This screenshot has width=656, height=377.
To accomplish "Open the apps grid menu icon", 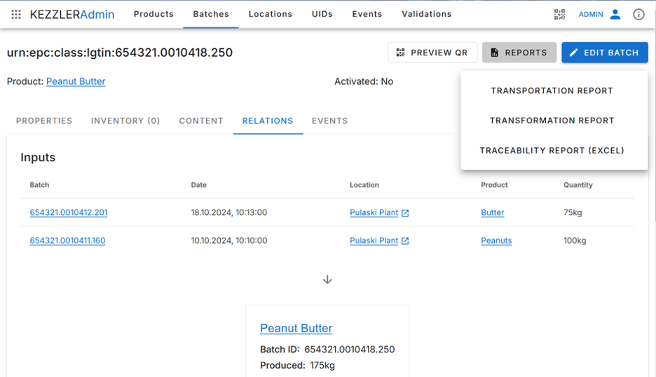I will coord(16,14).
